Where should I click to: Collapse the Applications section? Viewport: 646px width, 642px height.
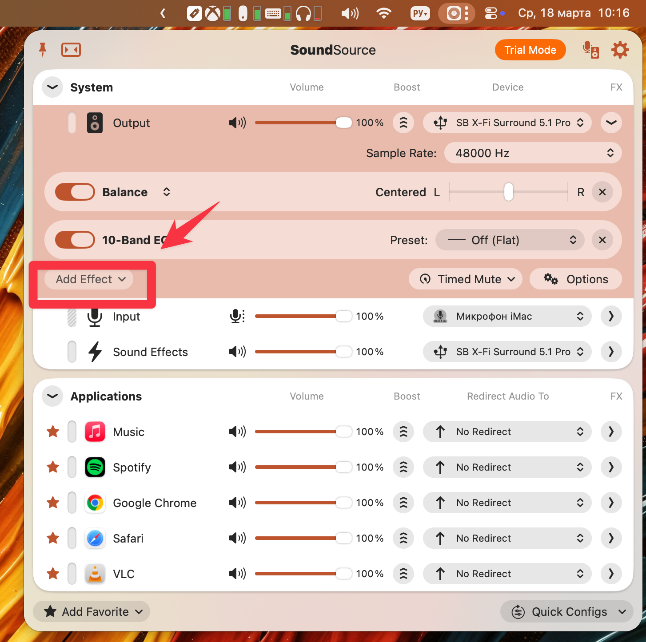pos(52,396)
